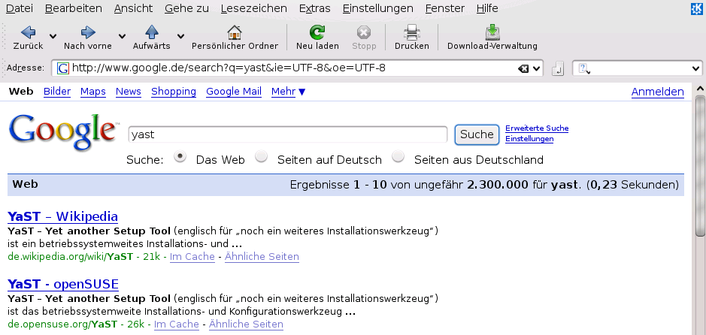Open the Shopping link
Screen dimensions: 706x335
coord(174,92)
